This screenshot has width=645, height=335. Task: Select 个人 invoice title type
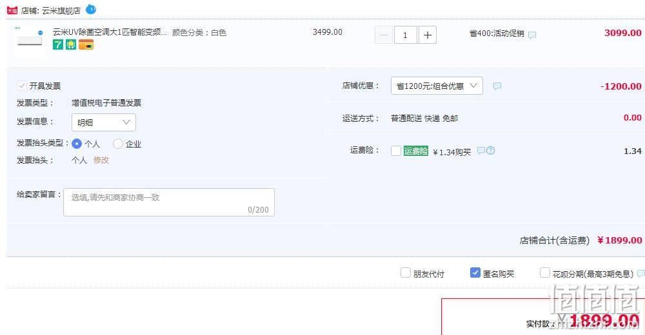coord(77,144)
